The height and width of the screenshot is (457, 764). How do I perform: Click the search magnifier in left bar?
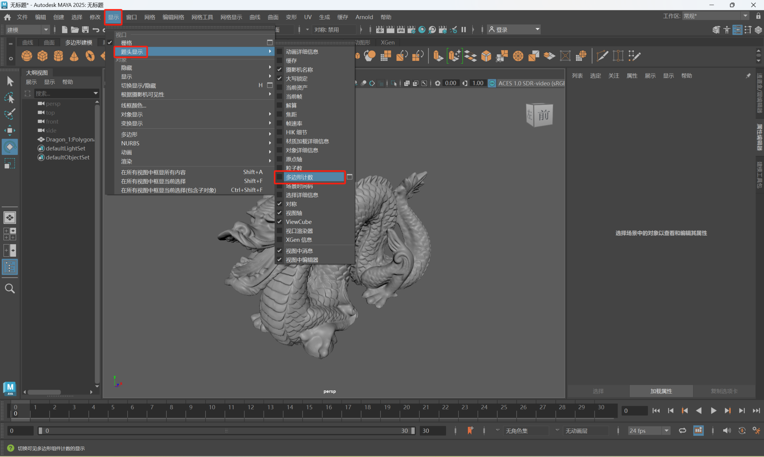10,288
